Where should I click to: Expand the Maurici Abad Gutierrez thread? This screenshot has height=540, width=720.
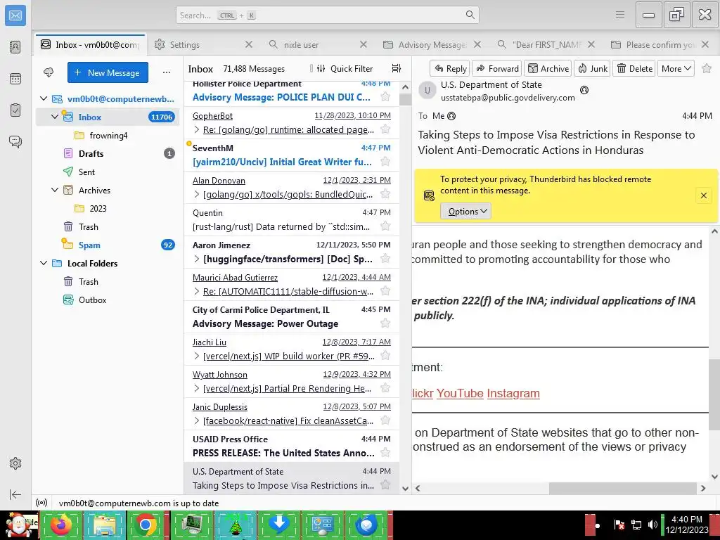click(x=197, y=291)
